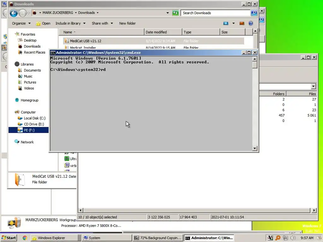
Task: Click the orange magnifier tray icon
Action: click(278, 238)
